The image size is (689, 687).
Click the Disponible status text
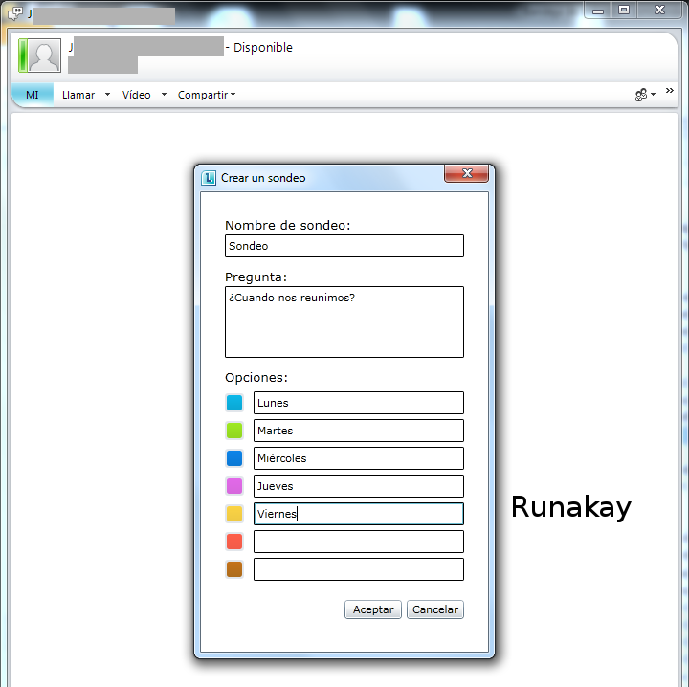pos(263,48)
